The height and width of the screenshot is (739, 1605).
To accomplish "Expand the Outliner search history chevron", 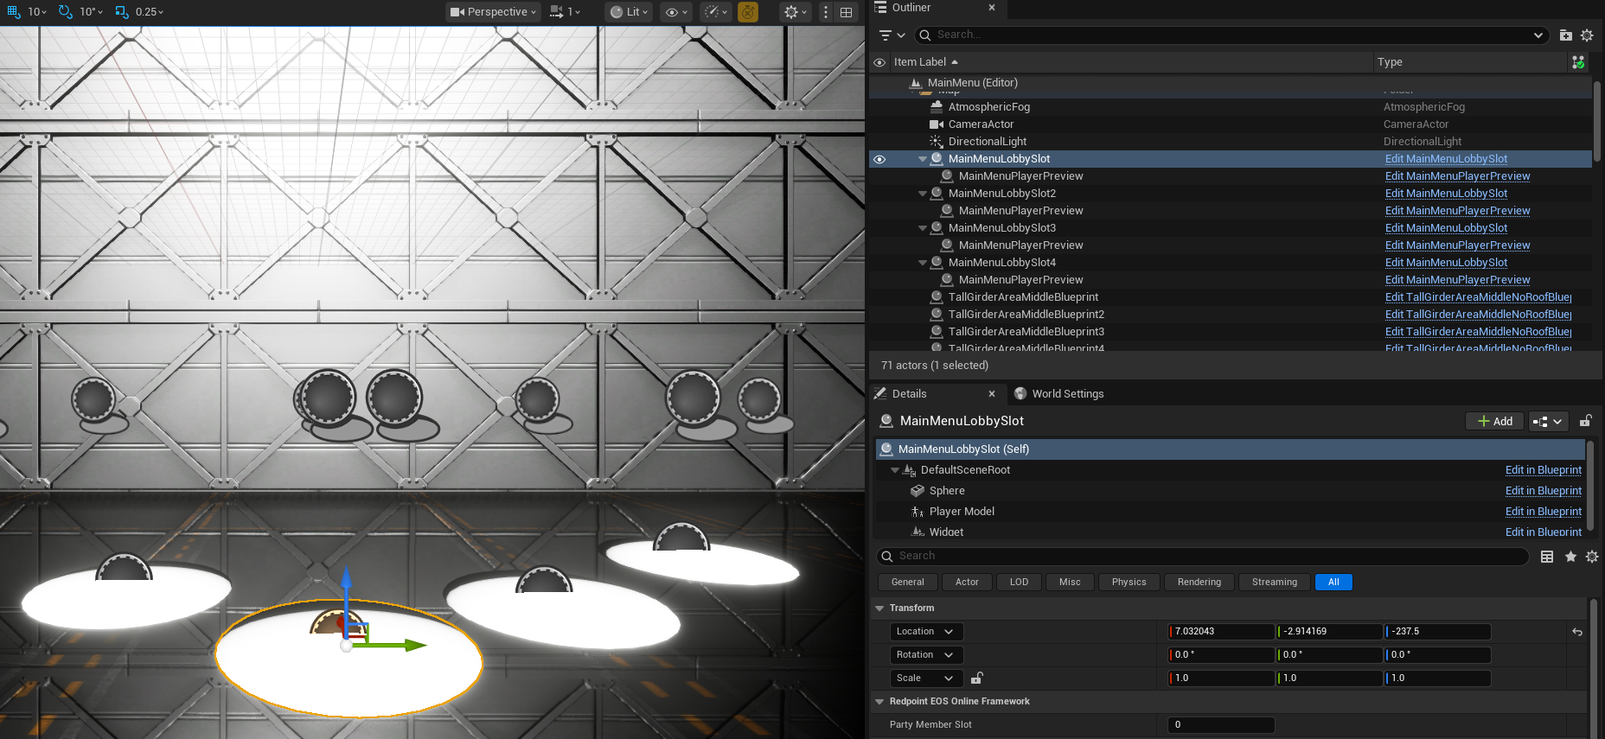I will [x=1538, y=35].
